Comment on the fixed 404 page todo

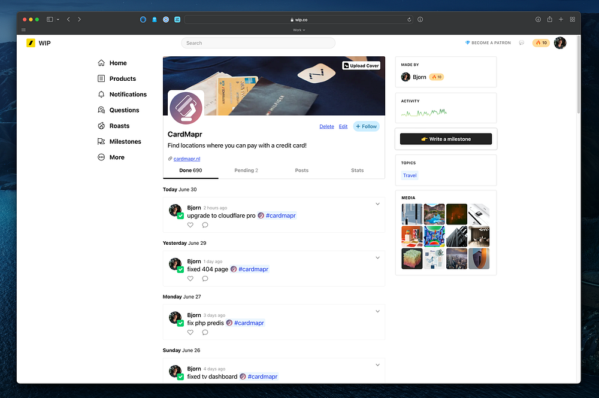click(205, 278)
